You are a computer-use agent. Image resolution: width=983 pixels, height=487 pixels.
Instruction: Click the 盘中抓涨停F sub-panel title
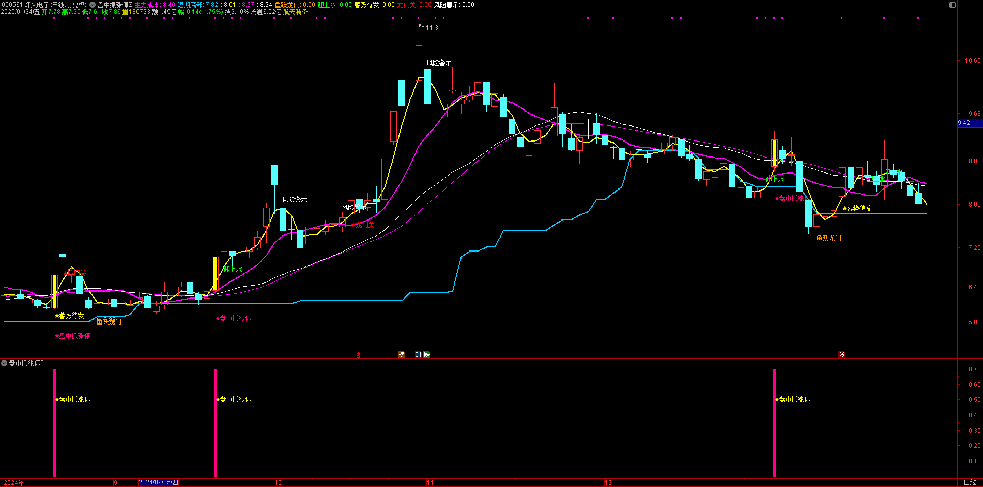tap(26, 363)
